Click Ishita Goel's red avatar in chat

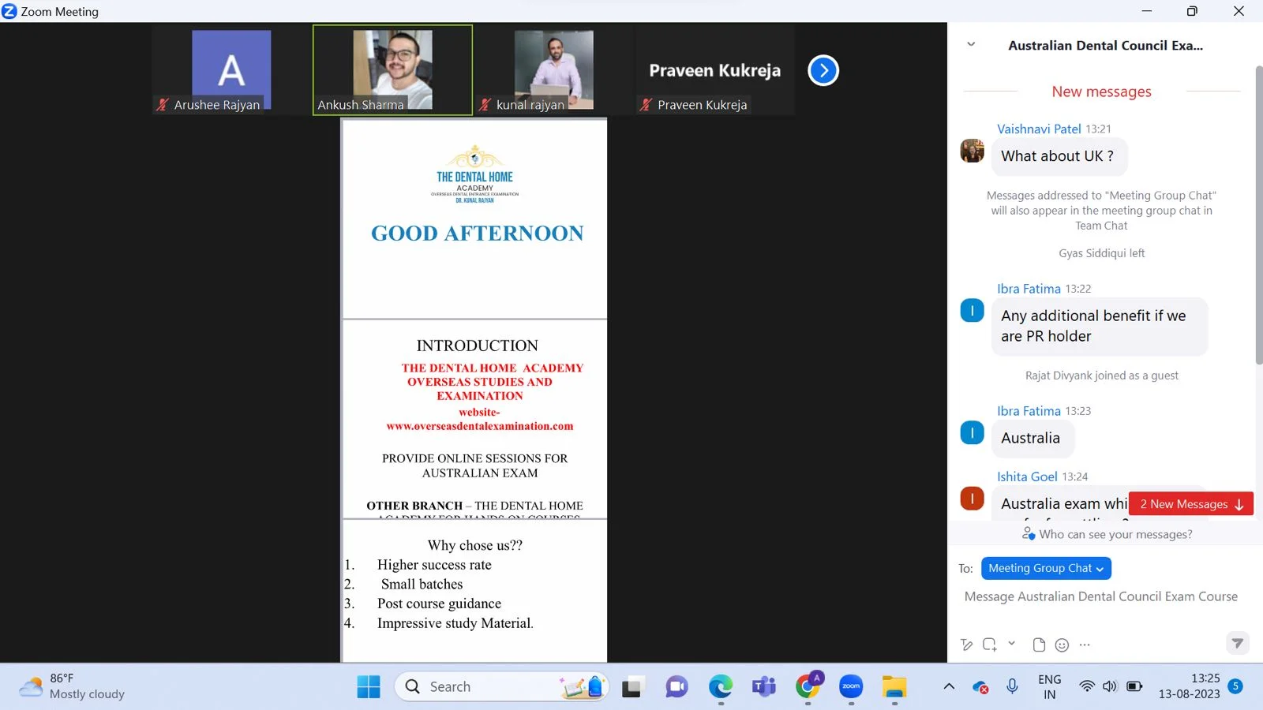point(972,499)
